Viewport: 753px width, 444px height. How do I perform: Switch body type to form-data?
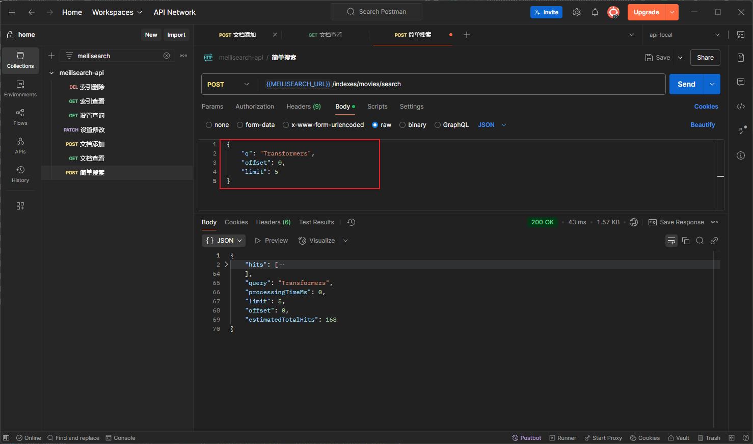tap(241, 124)
